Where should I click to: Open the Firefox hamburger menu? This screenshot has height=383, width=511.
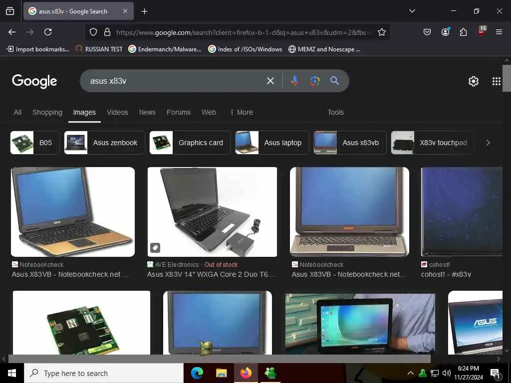pos(499,32)
